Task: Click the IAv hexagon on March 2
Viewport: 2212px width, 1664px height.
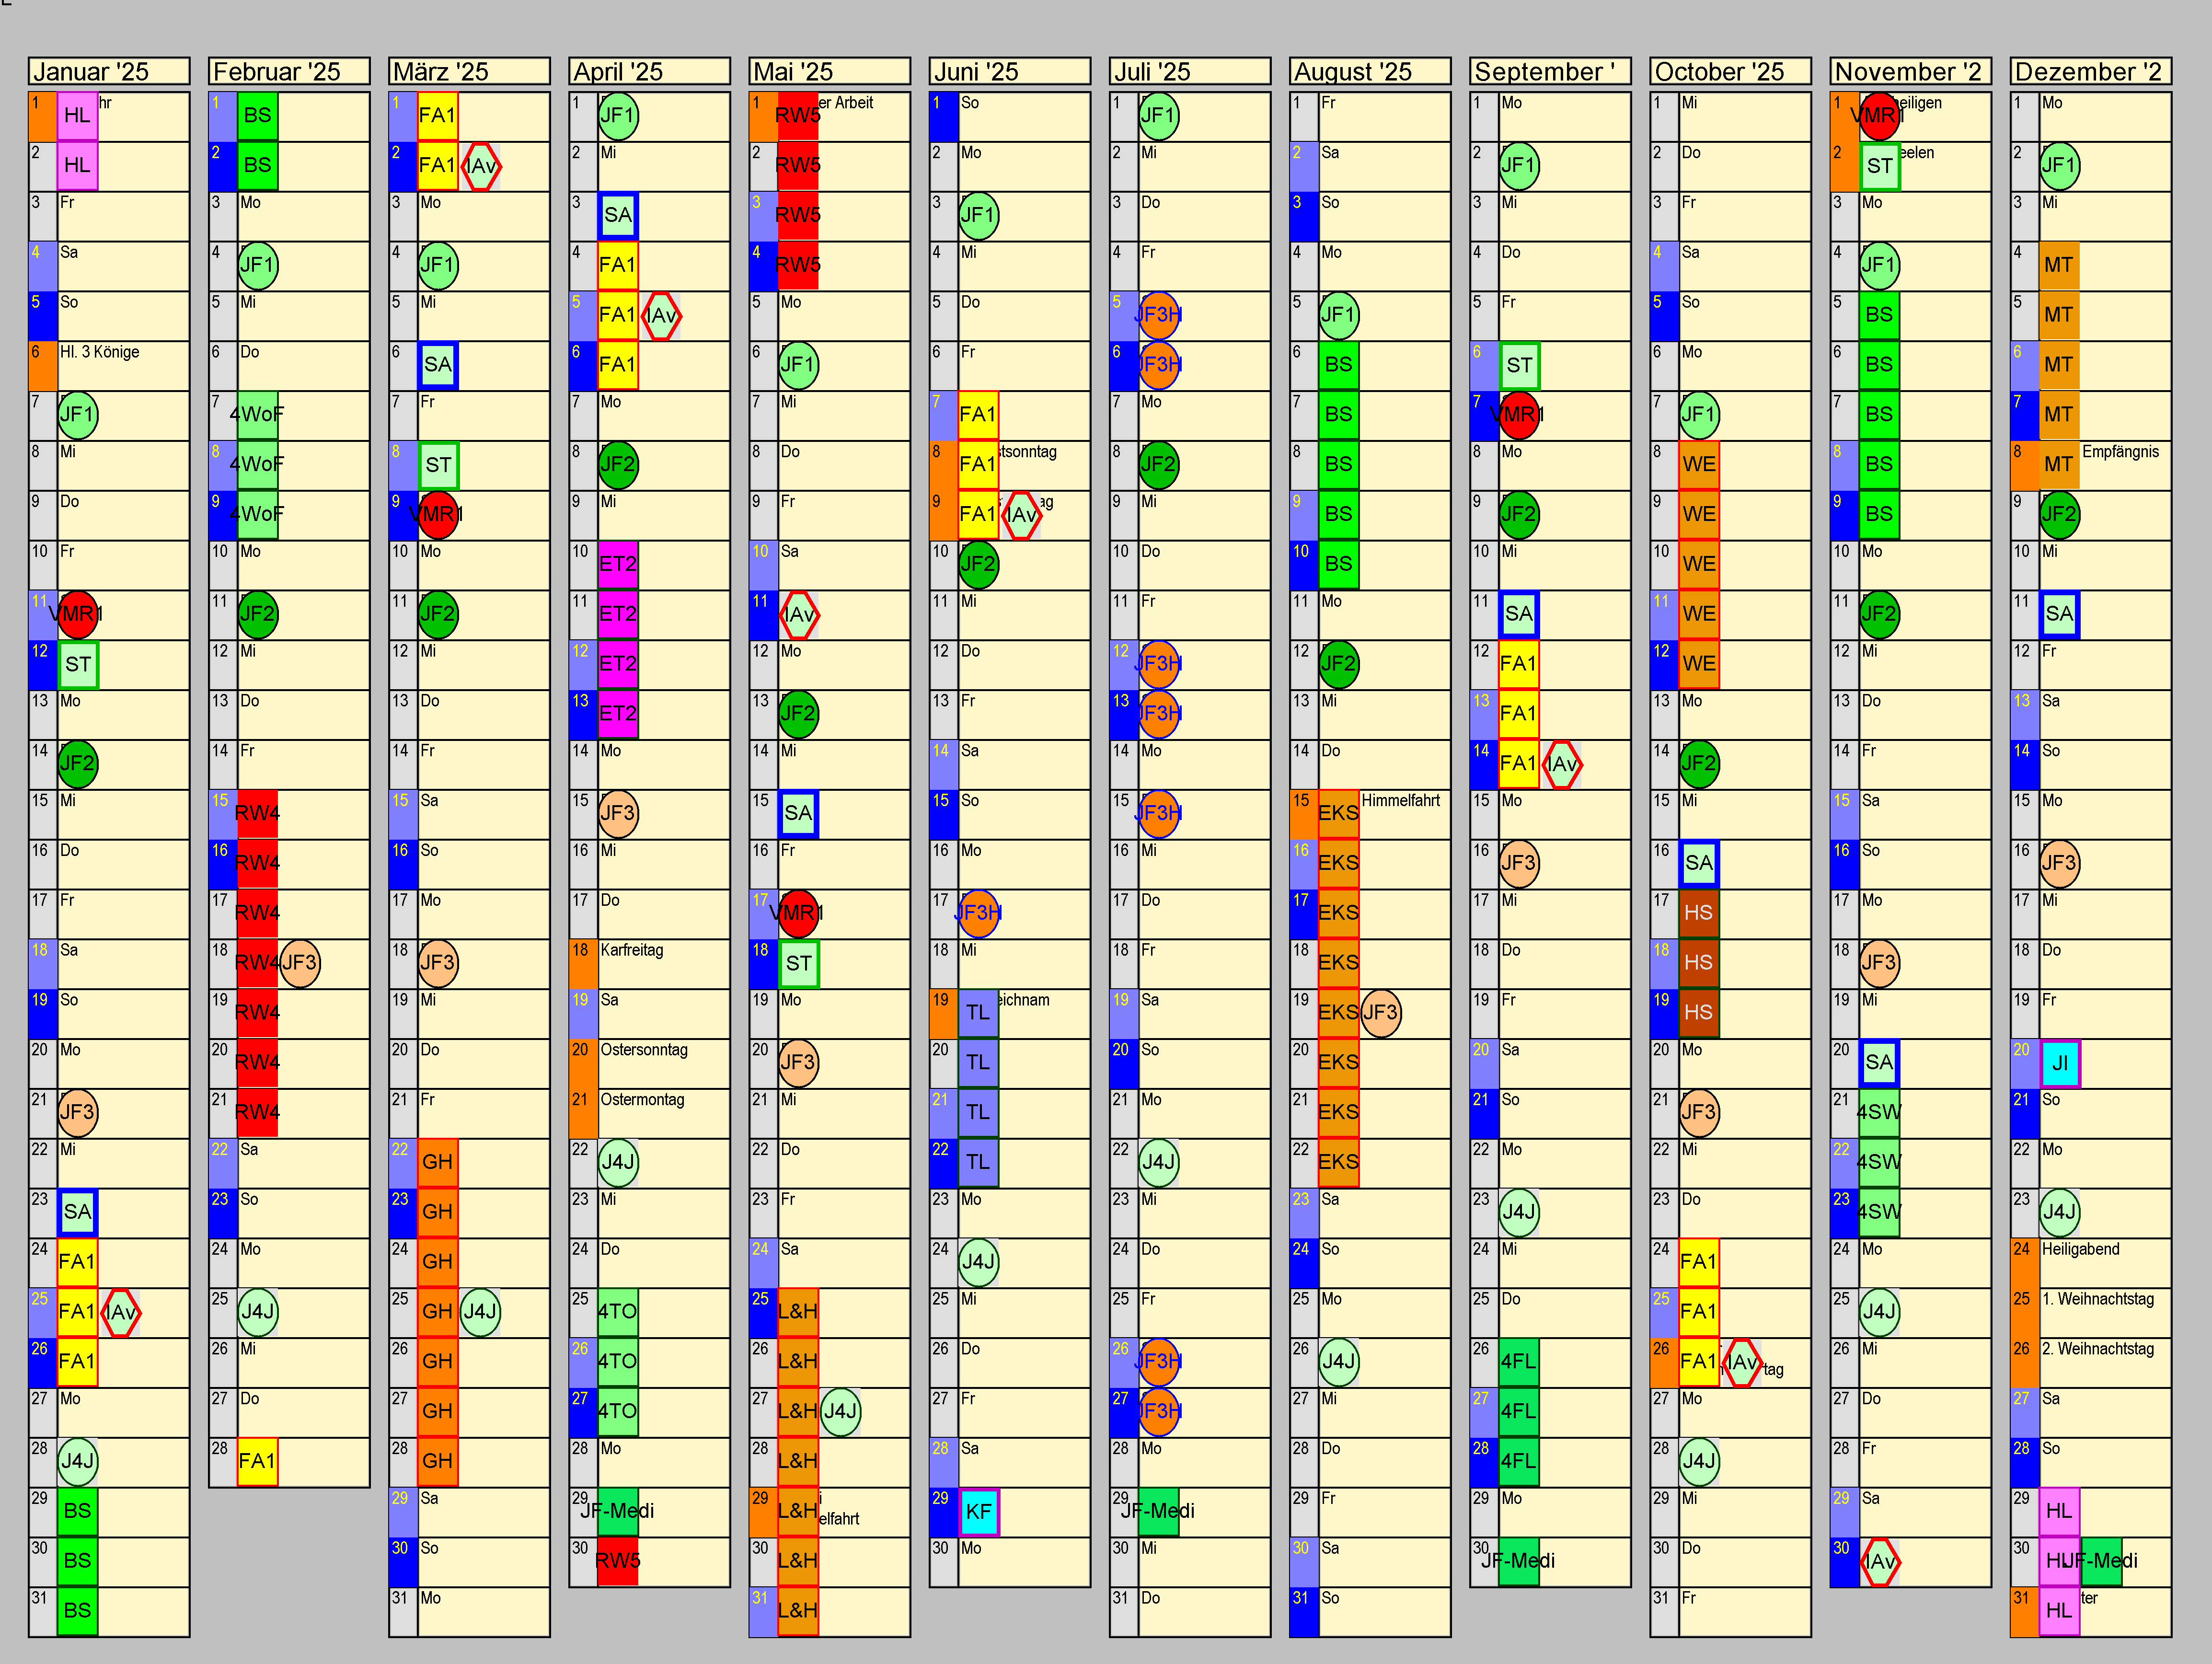Action: point(481,165)
